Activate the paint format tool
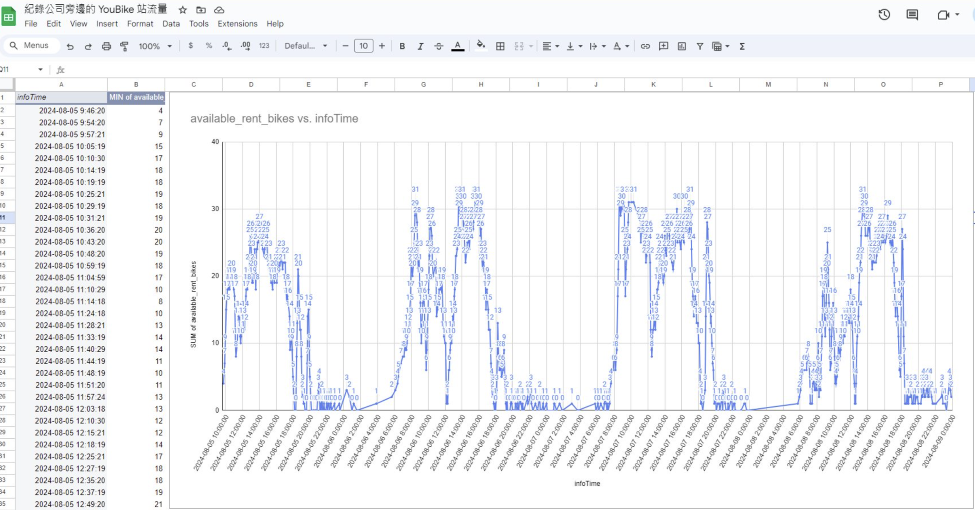The width and height of the screenshot is (975, 510). [x=124, y=46]
